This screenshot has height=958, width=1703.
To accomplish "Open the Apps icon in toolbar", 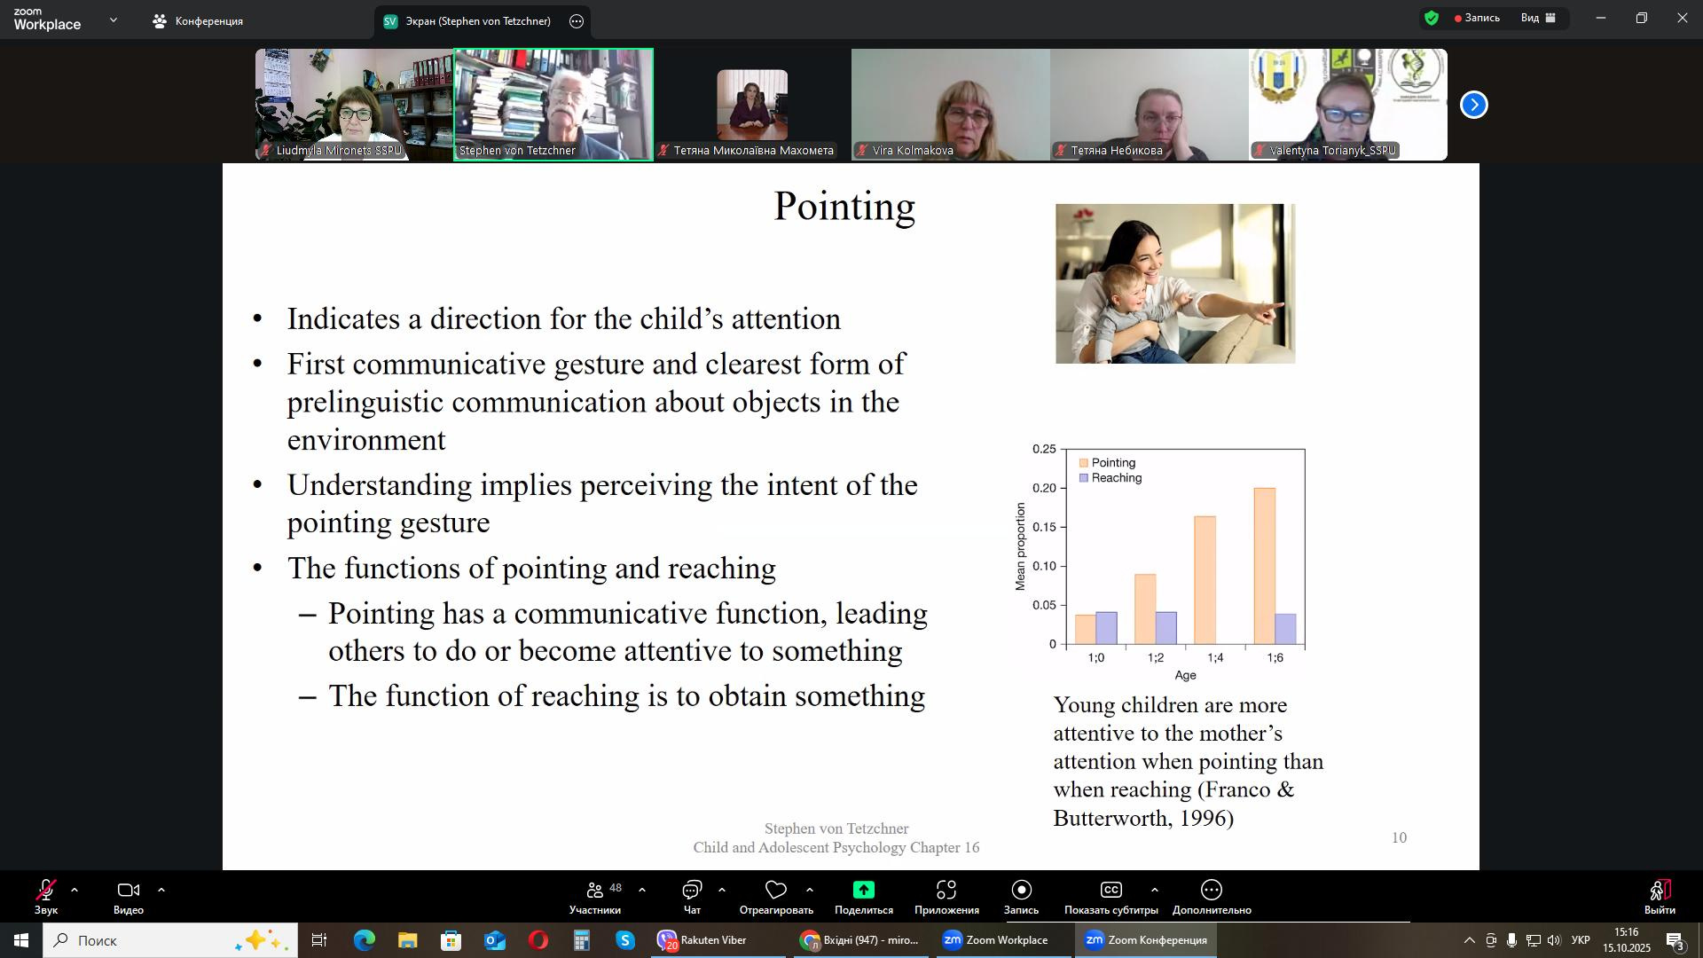I will (x=946, y=891).
